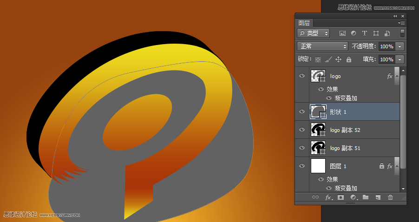Create new fill or adjustment layer
Viewport: 419px width, 222px height.
(x=354, y=197)
